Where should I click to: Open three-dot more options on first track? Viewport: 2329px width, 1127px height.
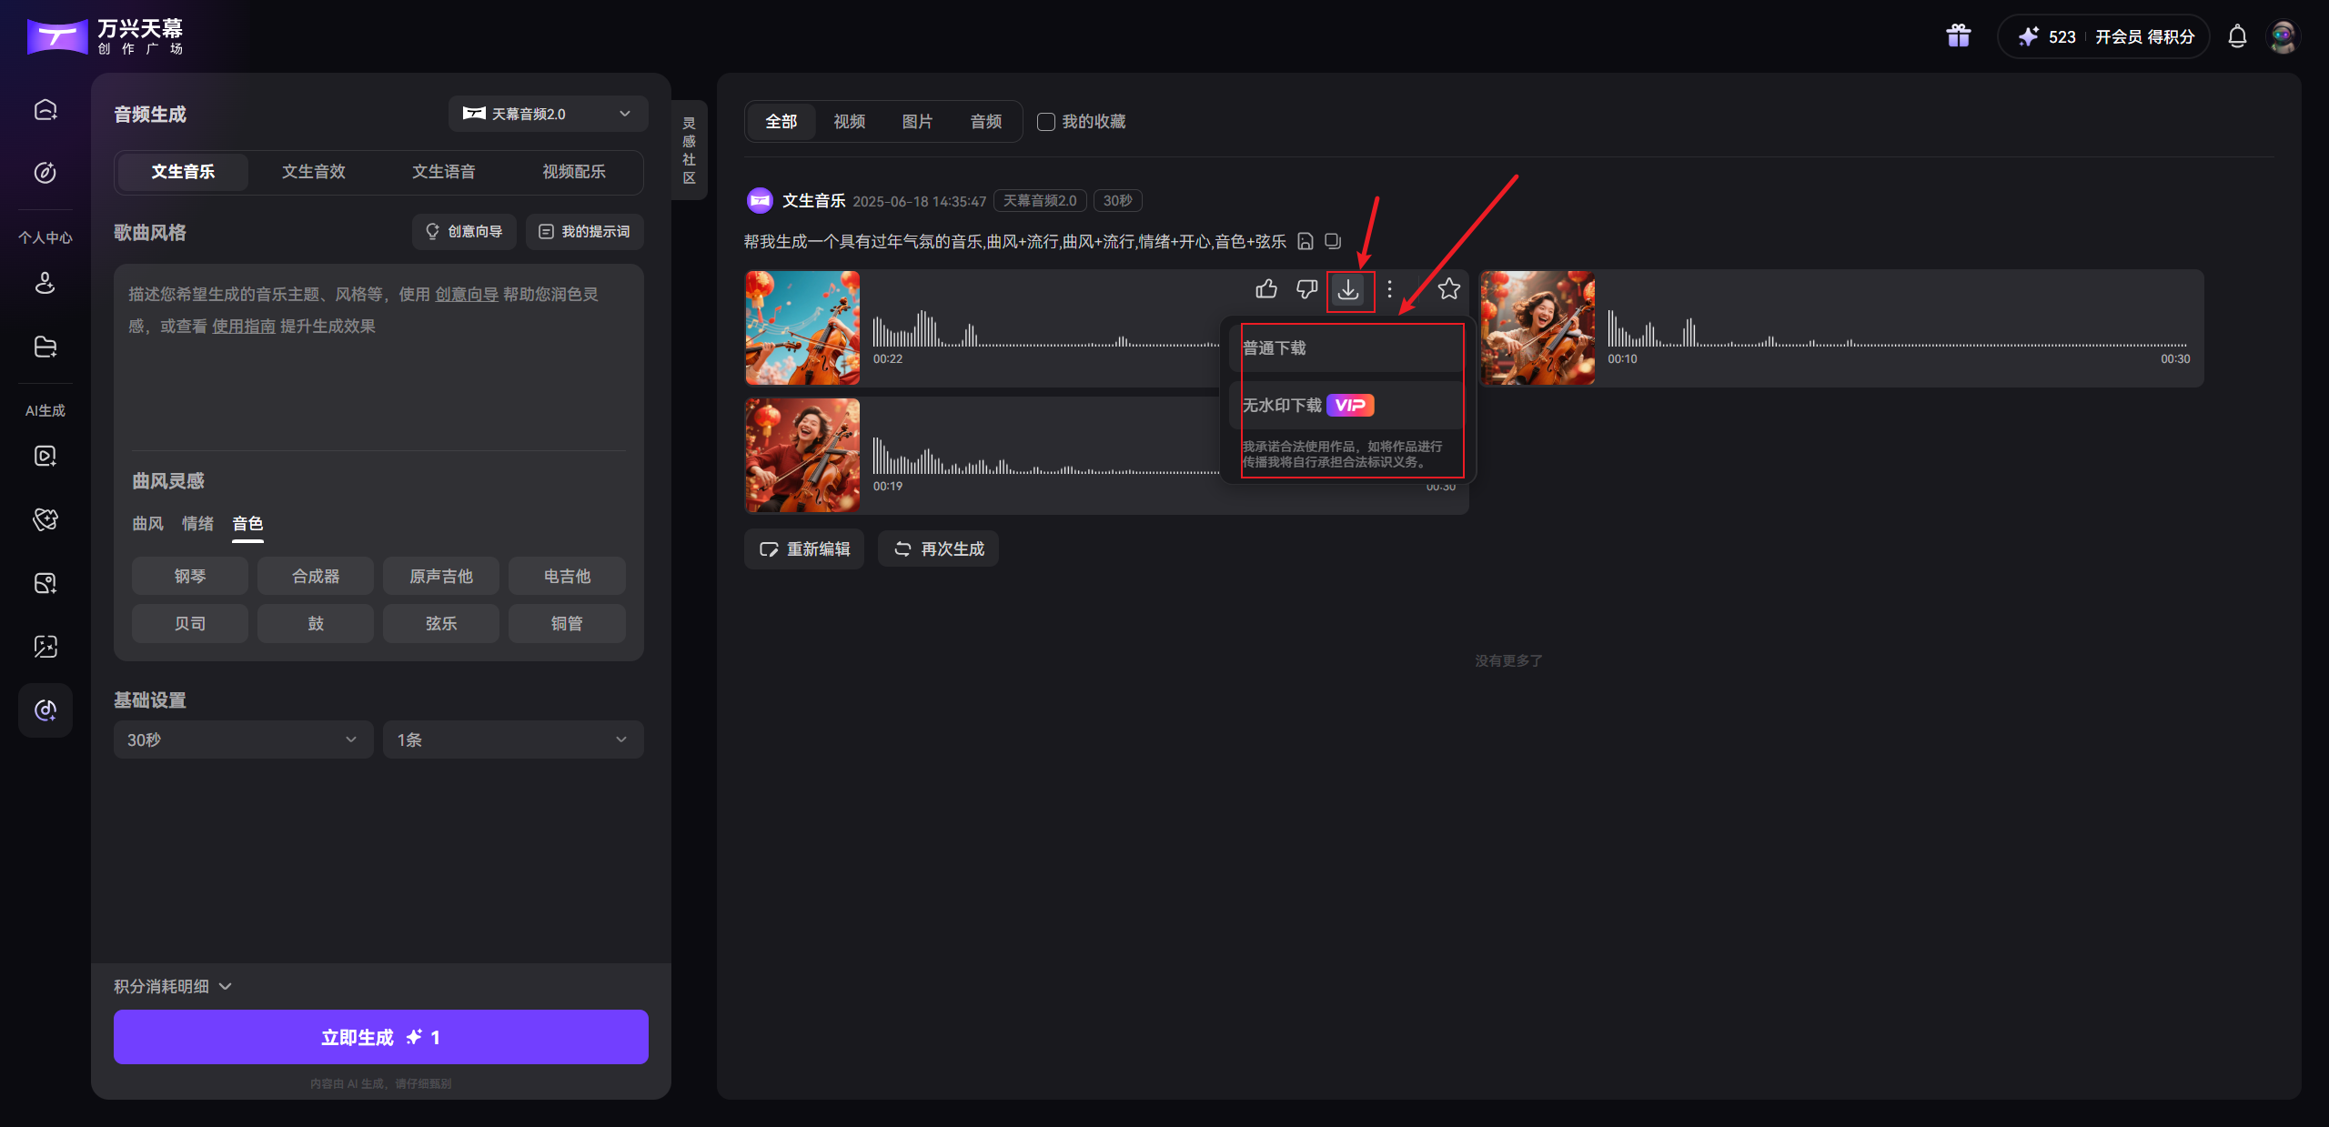1389,289
